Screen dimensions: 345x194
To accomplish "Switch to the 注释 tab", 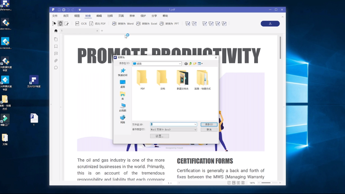I will (110, 16).
